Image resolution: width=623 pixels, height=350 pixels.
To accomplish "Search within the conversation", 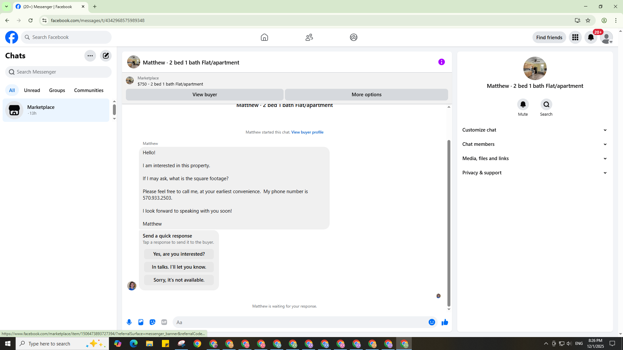I will tap(546, 104).
